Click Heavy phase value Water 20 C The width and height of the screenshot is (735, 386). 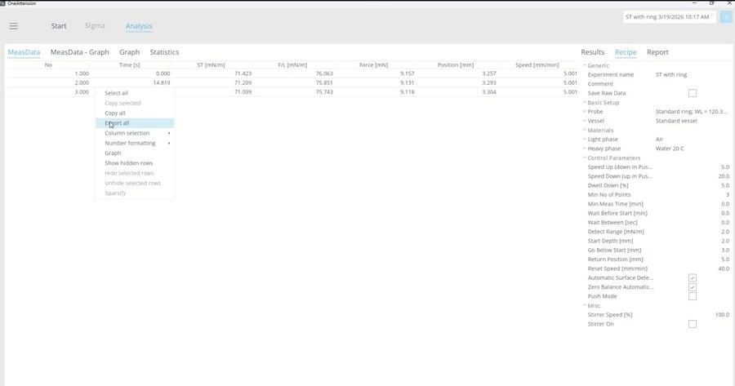coord(670,149)
